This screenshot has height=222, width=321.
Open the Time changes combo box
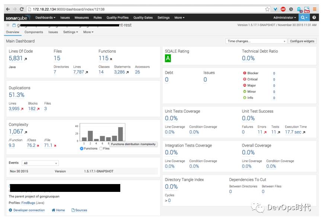coord(256,41)
